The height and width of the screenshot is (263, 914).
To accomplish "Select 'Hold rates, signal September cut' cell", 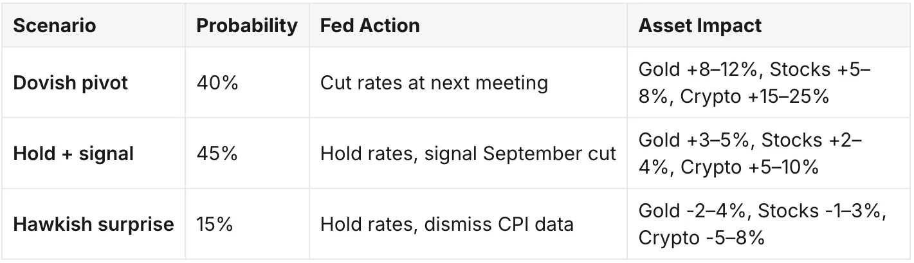I will coord(468,154).
